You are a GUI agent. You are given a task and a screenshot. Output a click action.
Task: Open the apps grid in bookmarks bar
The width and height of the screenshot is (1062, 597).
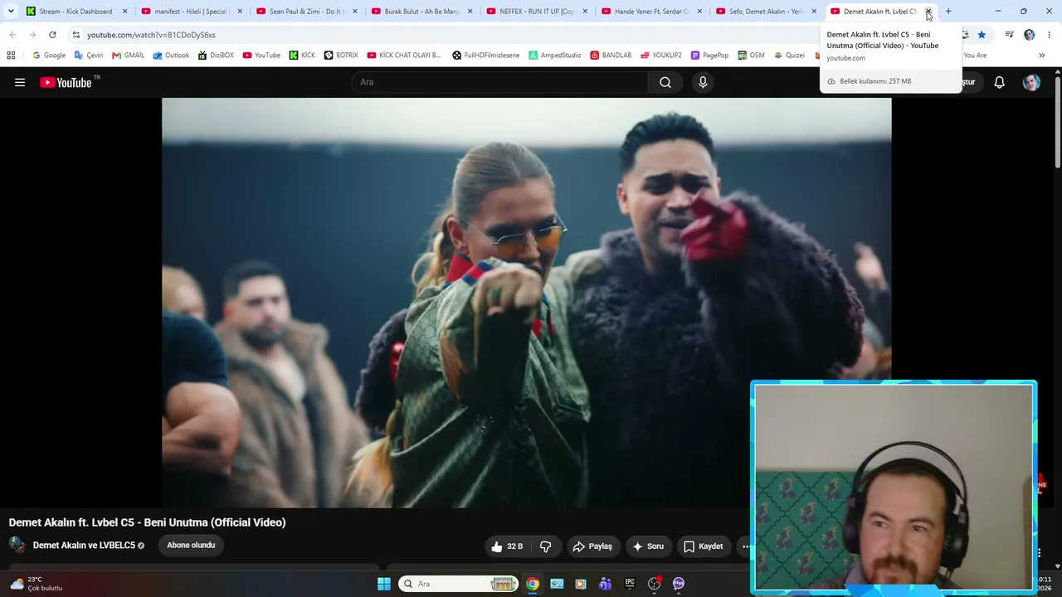point(11,56)
